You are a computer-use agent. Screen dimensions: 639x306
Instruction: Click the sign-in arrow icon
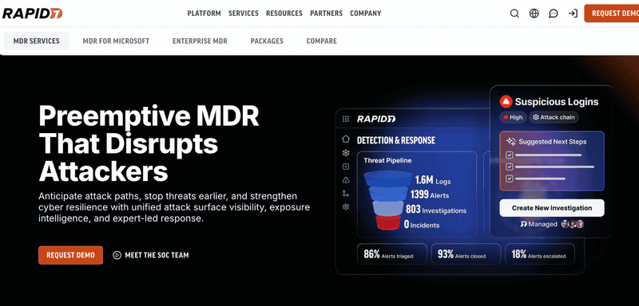point(573,14)
